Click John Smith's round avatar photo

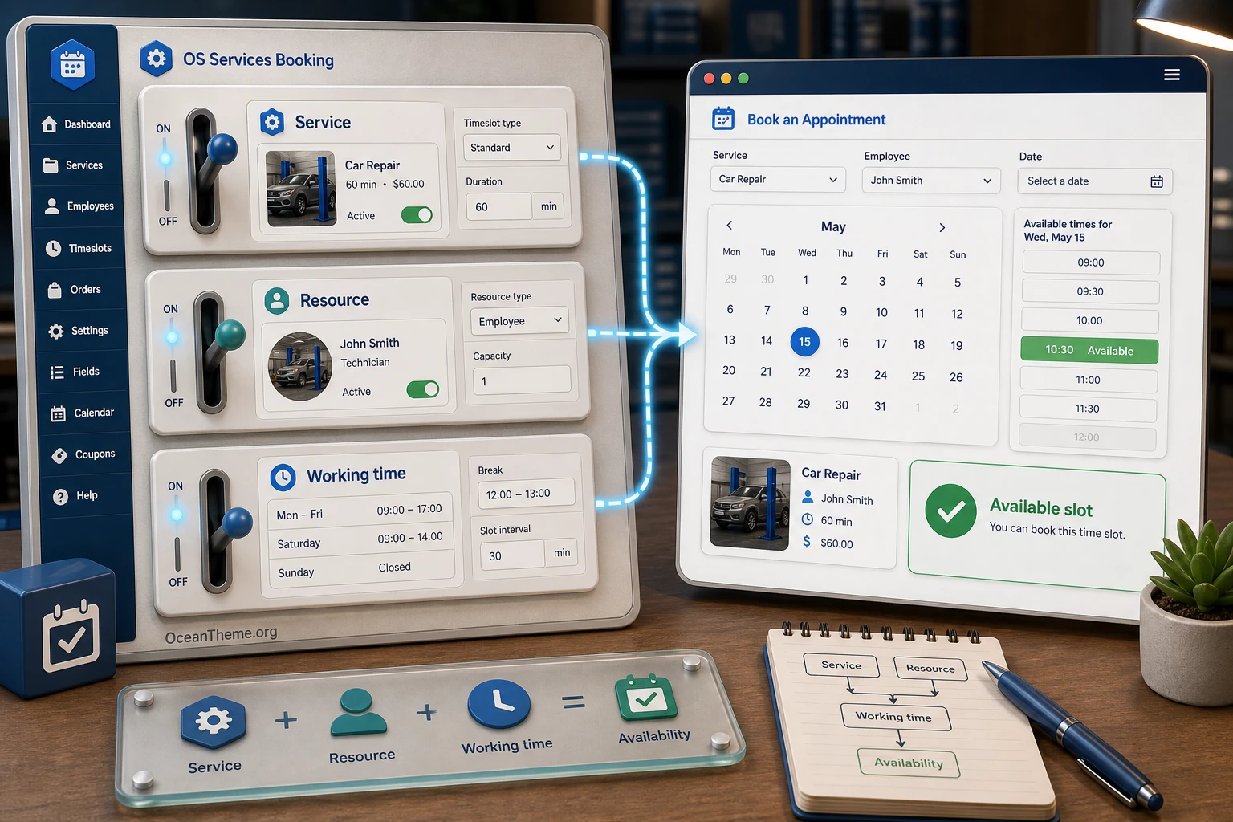click(300, 367)
